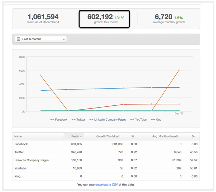Viewport: 216px width, 192px height.
Task: Sort the table by the Name column
Action: pos(18,136)
